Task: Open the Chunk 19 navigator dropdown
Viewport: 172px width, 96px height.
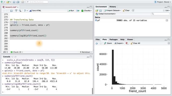Action: [x=17, y=52]
